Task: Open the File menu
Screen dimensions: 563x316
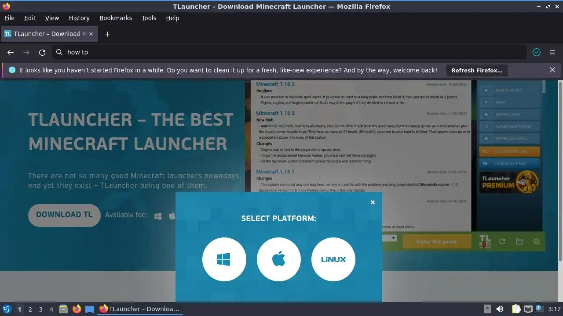Action: point(10,18)
